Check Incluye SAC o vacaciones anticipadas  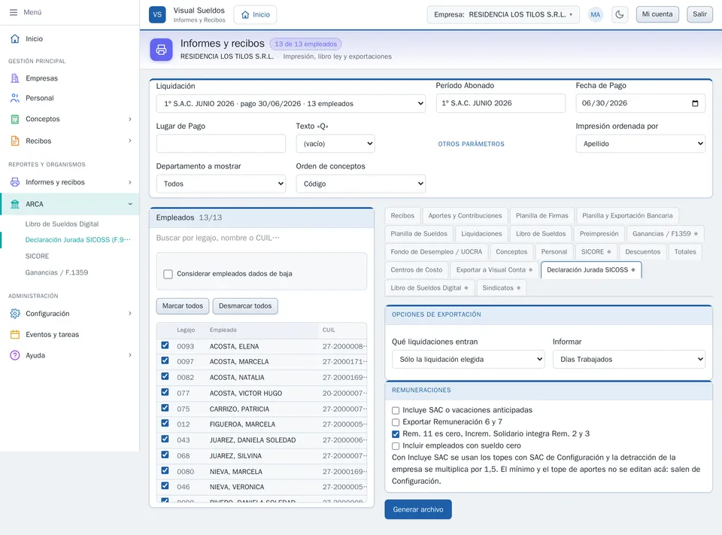point(396,410)
